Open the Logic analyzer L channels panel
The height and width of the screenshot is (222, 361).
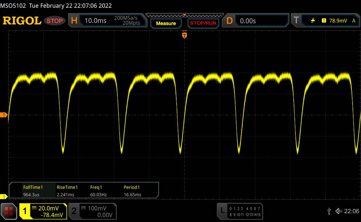tap(240, 211)
